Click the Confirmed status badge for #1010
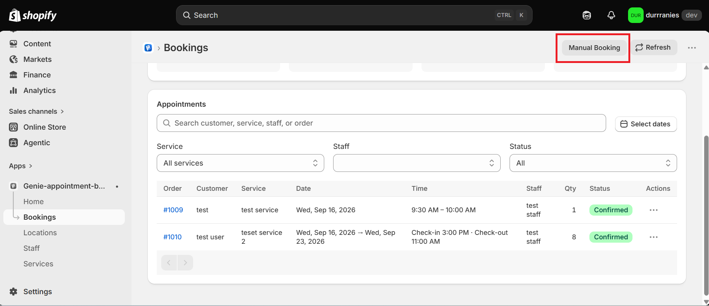The image size is (709, 306). pos(611,237)
